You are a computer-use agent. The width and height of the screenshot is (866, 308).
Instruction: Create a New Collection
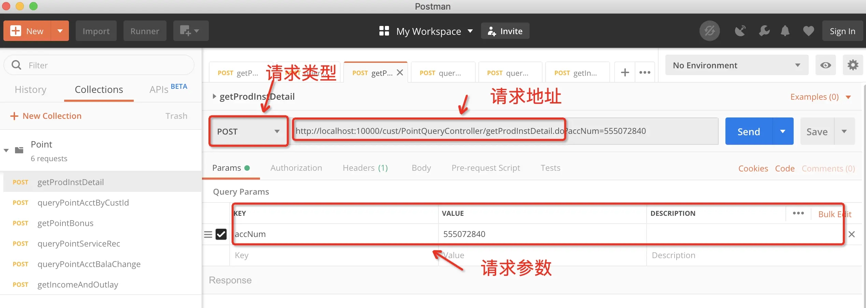(x=46, y=116)
